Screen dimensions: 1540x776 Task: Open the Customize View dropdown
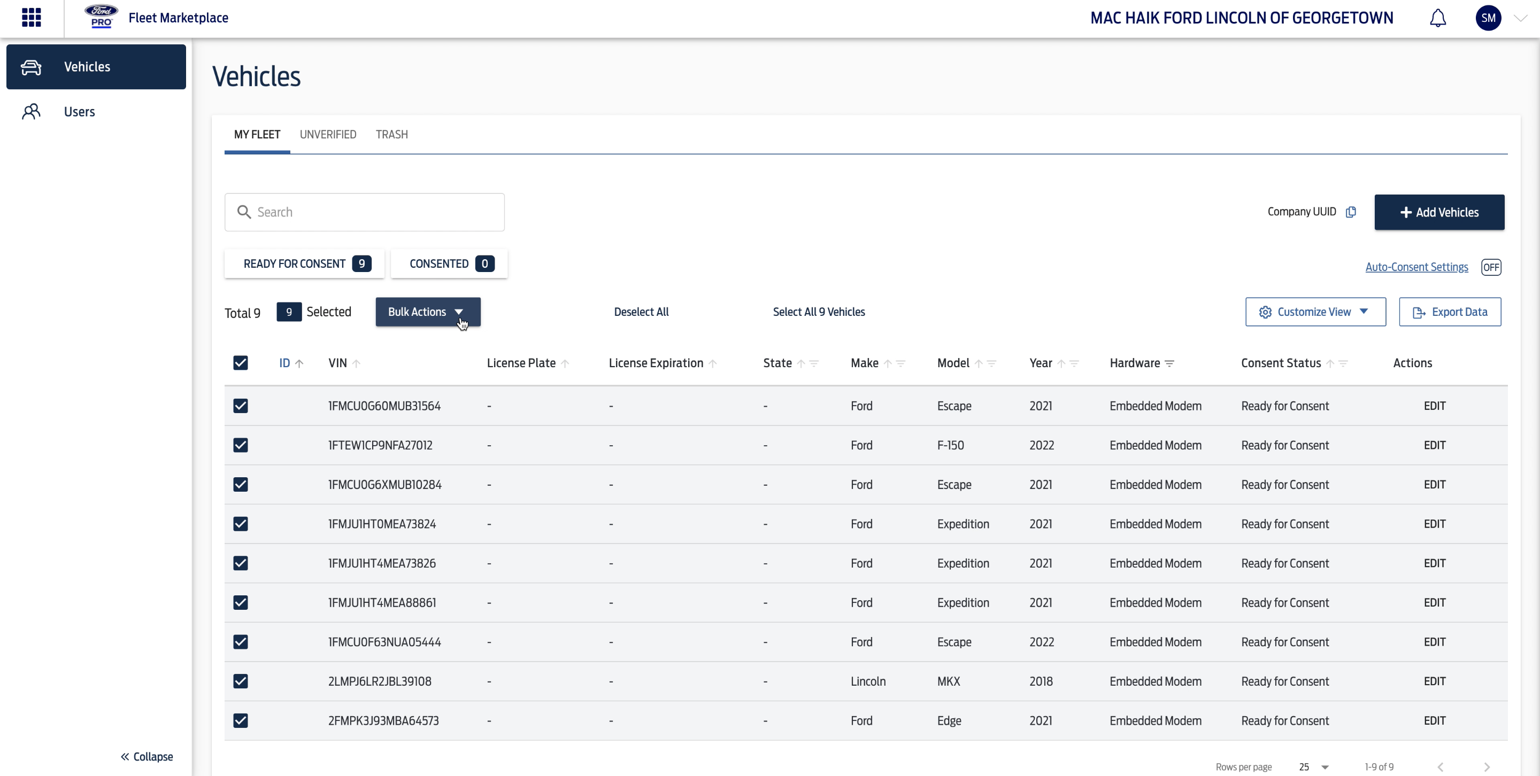[1315, 312]
